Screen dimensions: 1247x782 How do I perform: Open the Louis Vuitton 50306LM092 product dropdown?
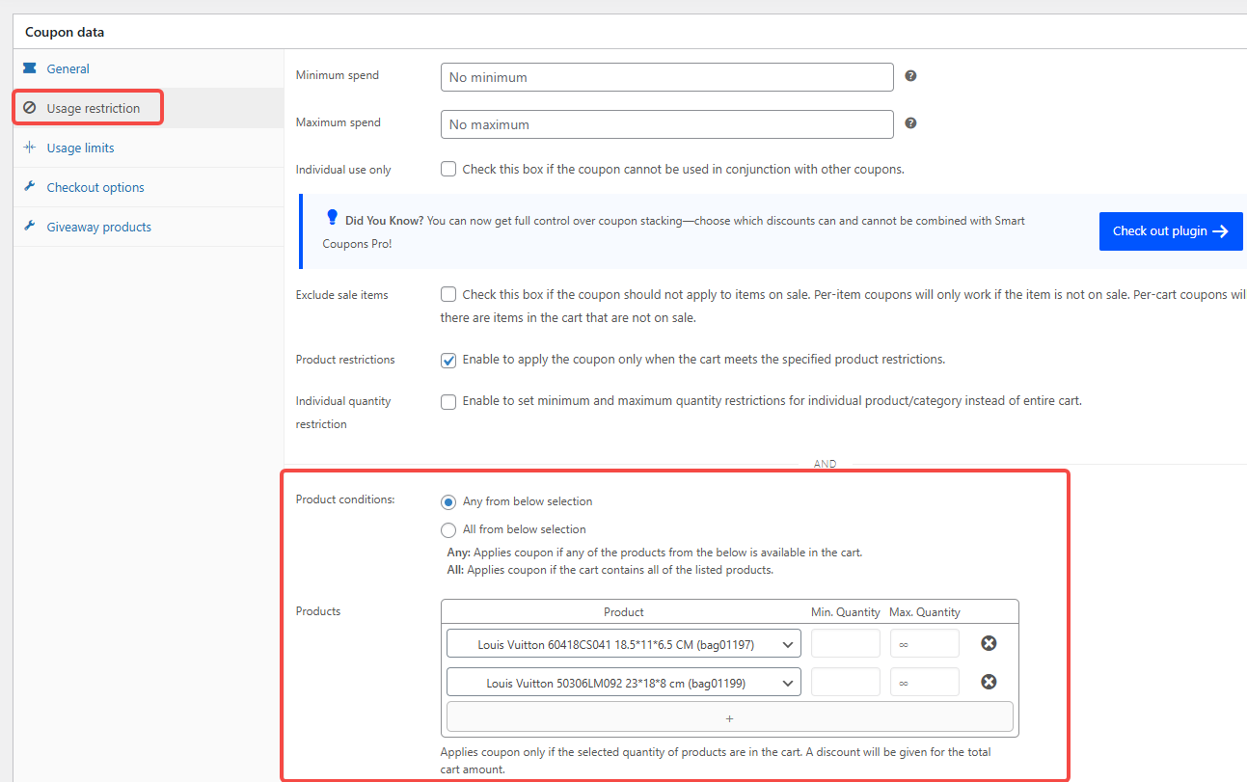[x=623, y=683]
